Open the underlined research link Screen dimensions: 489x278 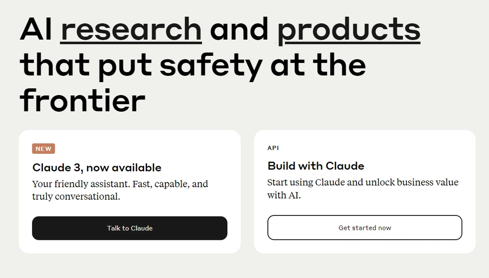131,29
